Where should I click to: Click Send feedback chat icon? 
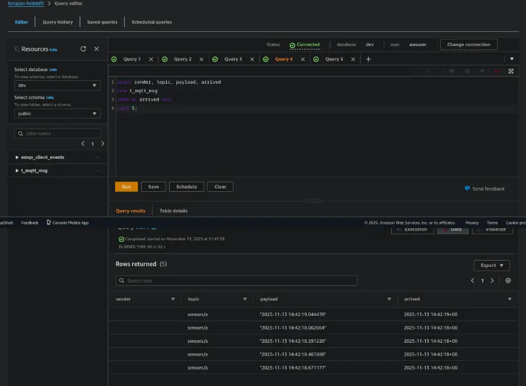click(467, 188)
